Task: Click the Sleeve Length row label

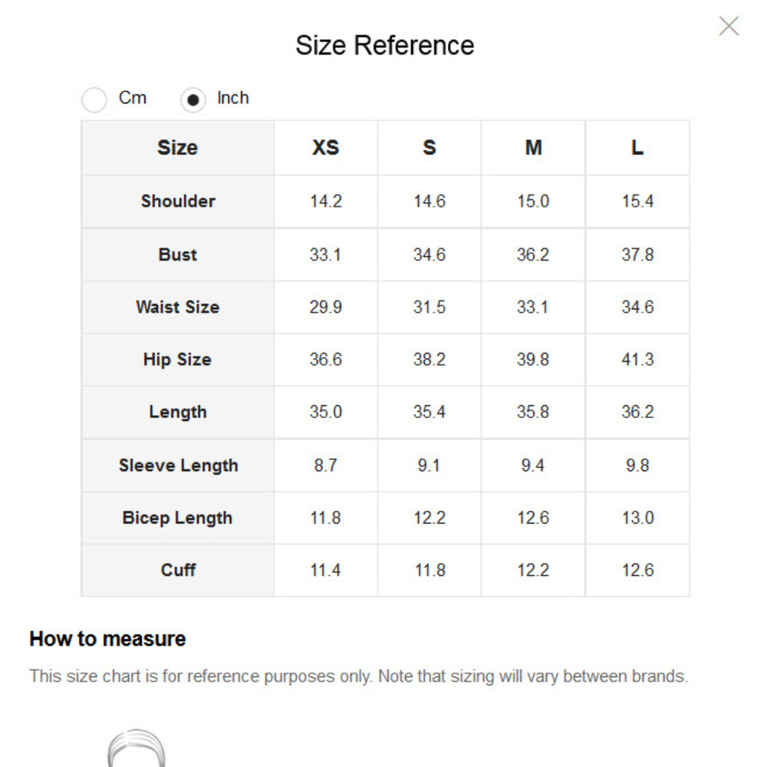Action: [178, 466]
